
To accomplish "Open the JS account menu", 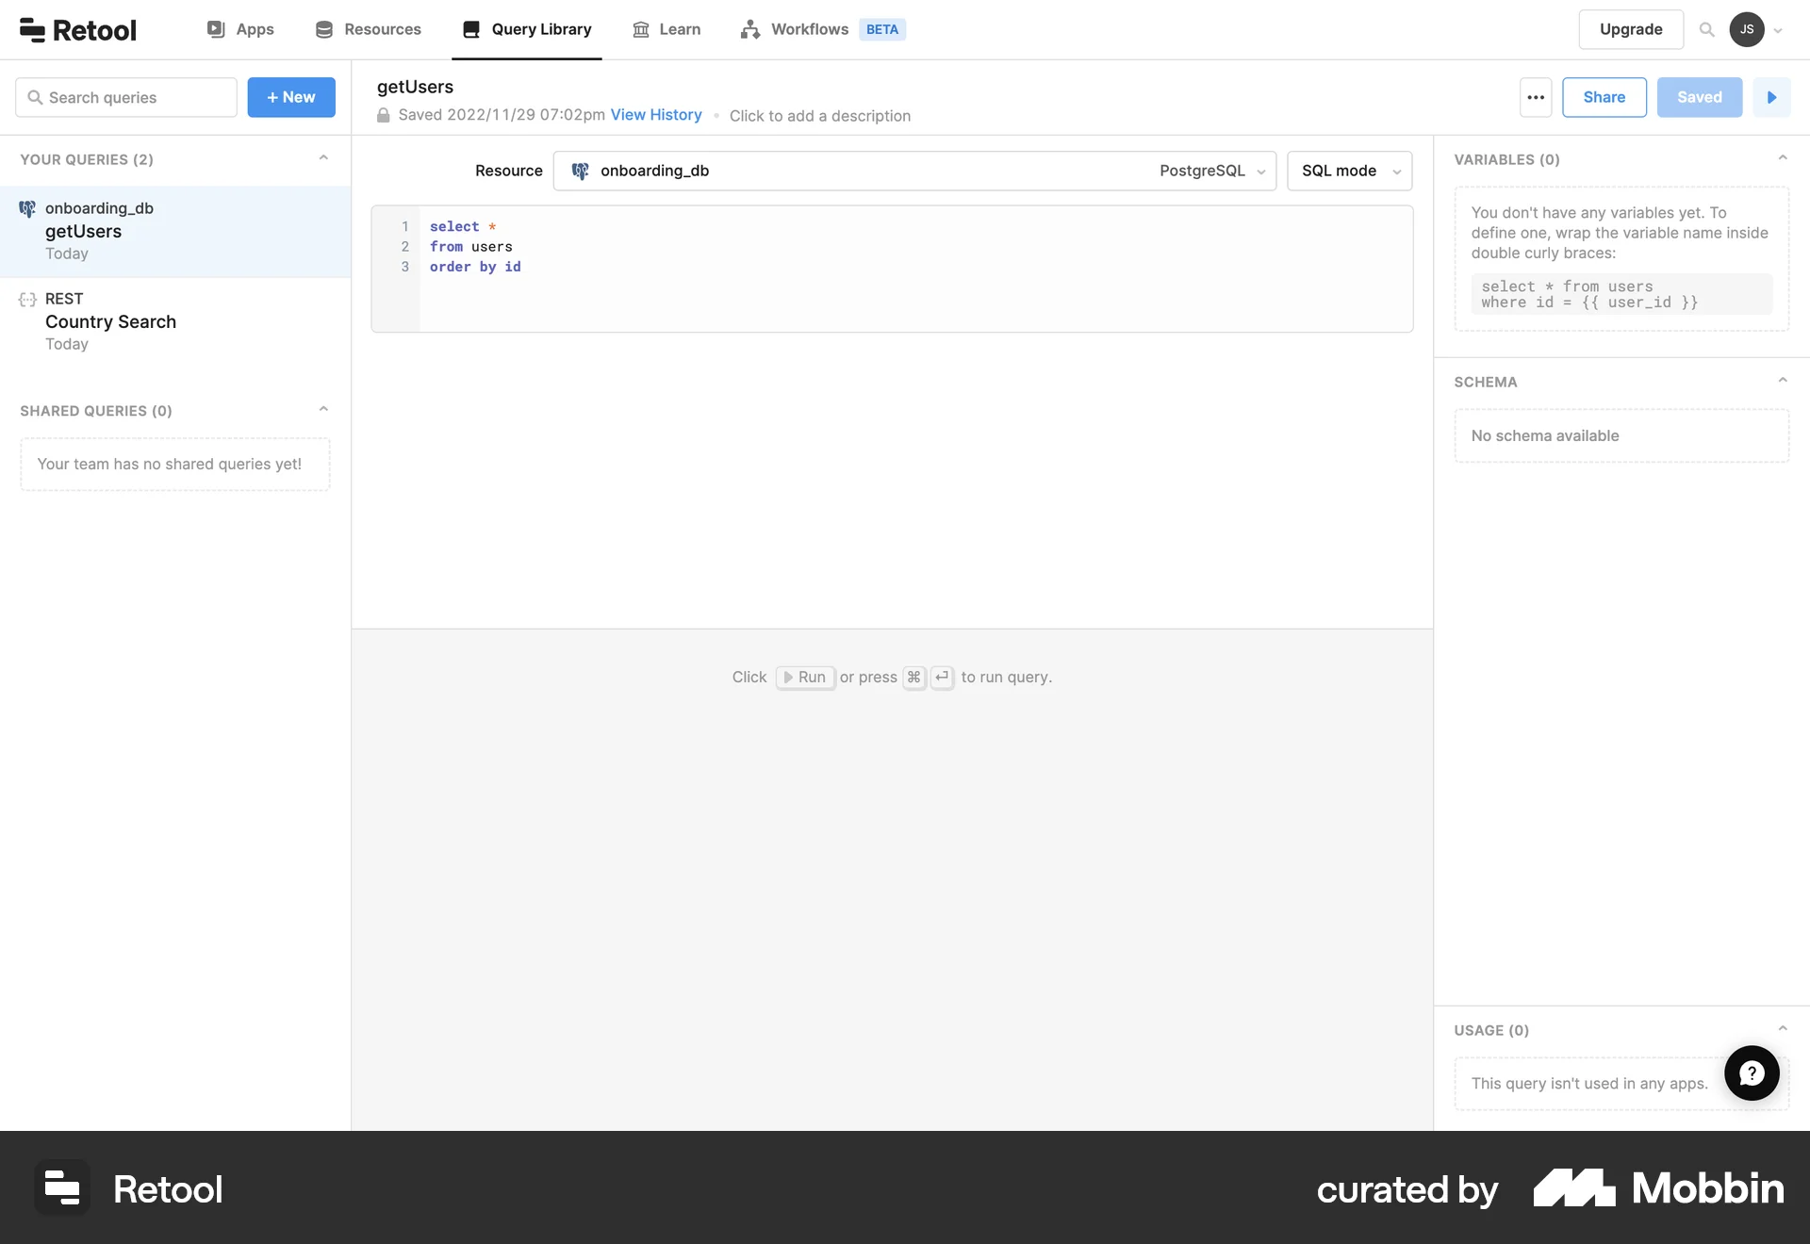I will tap(1751, 29).
